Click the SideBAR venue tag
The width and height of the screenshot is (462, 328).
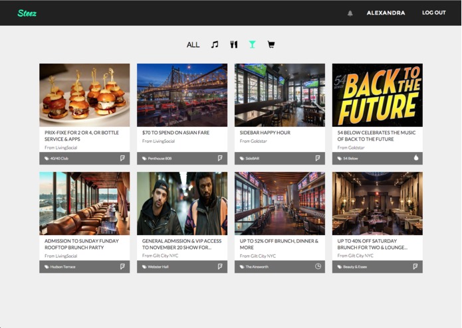click(249, 158)
